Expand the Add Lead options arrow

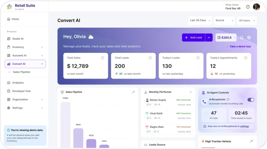[x=209, y=37]
